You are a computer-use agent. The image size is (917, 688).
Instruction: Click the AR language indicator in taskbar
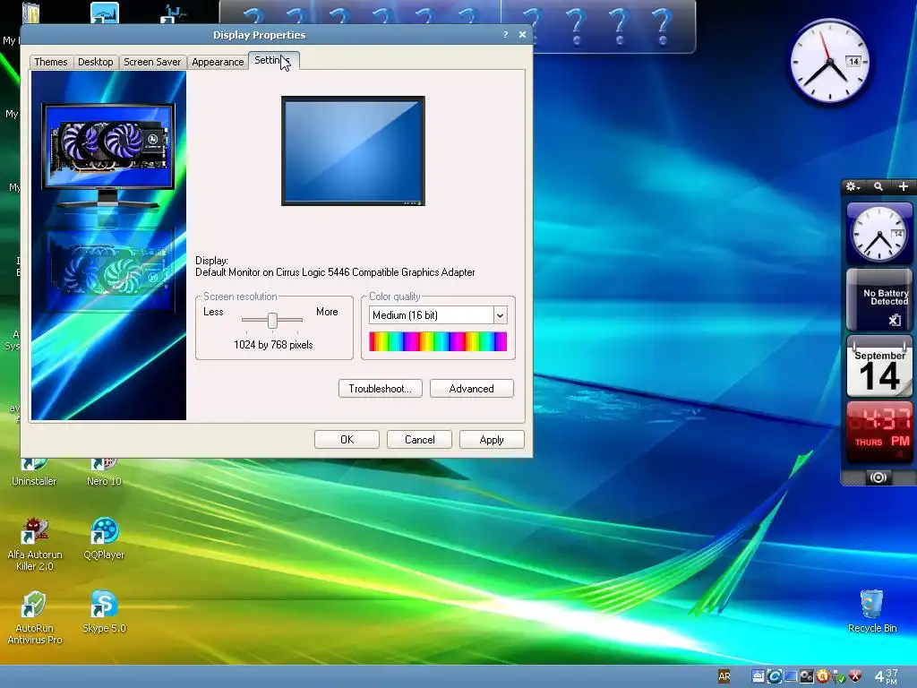724,677
